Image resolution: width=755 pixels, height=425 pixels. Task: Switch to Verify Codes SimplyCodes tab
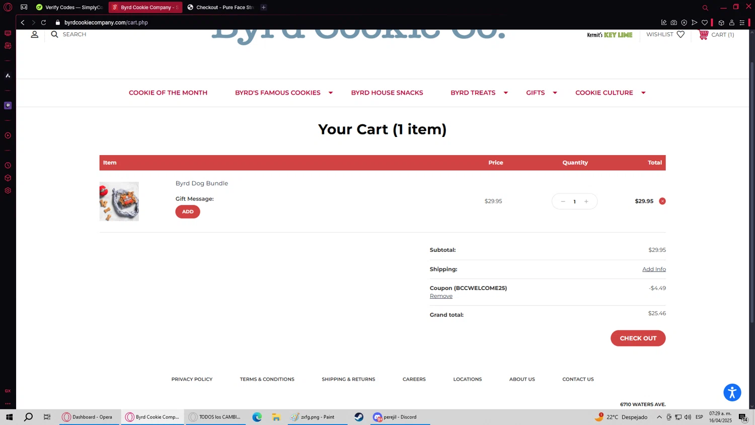[x=69, y=8]
